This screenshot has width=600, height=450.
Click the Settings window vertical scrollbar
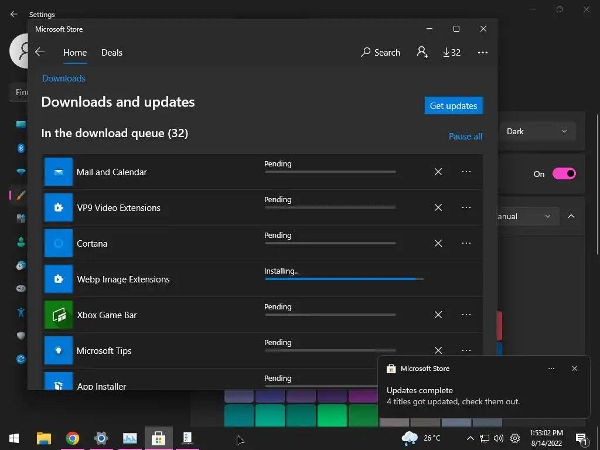[597, 183]
